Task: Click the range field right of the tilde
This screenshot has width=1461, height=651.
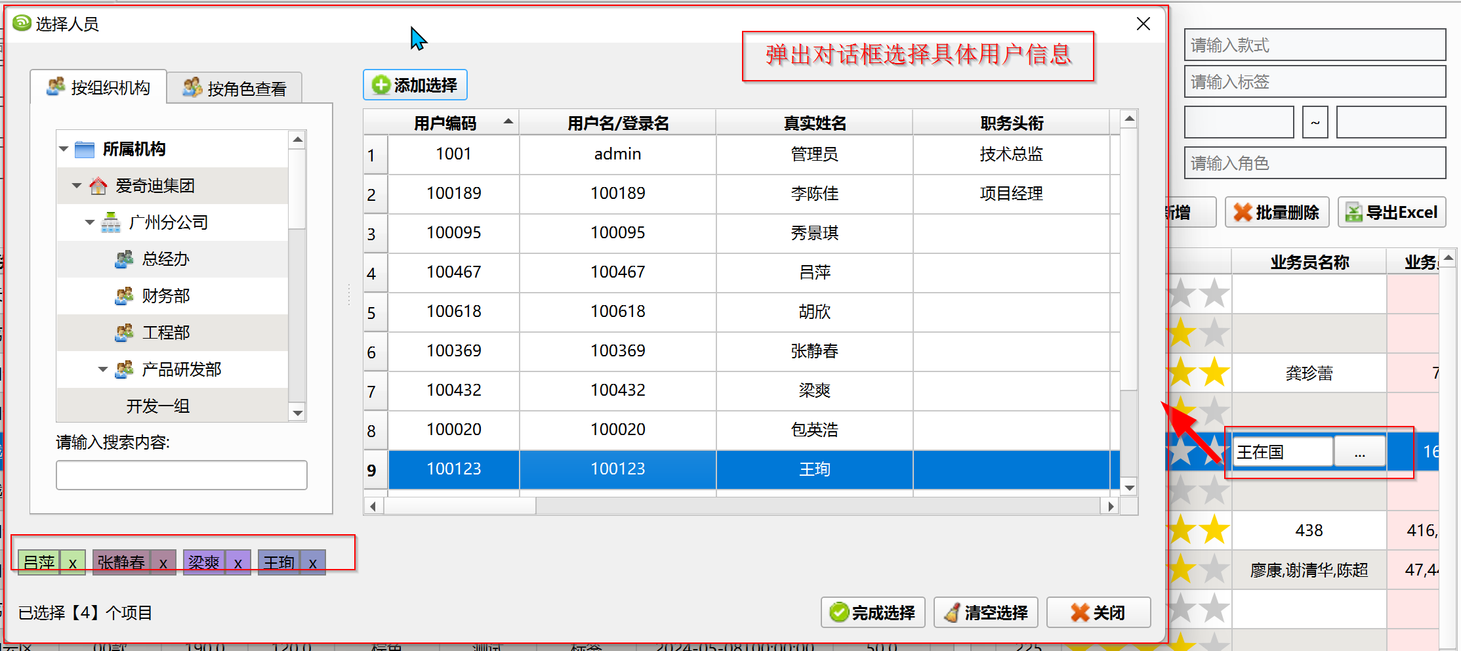Action: coord(1391,122)
